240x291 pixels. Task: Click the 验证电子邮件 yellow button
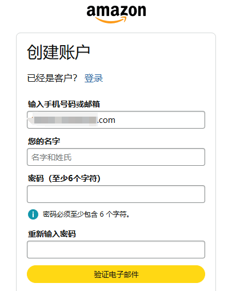tap(116, 274)
